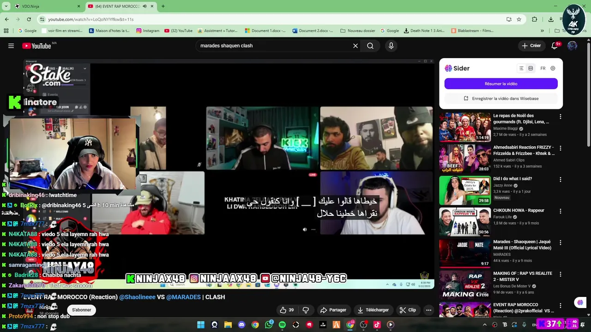Open Document 1.docx bookmark
Screen dimensions: 591x332
click(265, 31)
